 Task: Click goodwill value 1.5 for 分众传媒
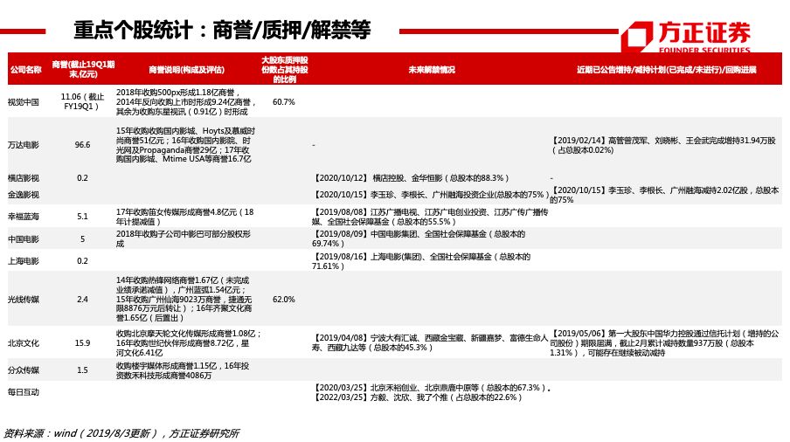coord(82,370)
